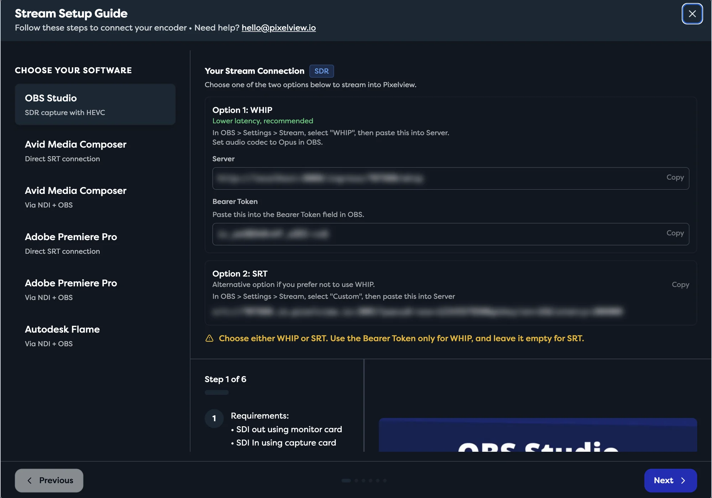Click the blurred SRT server address text
712x498 pixels.
coord(417,312)
